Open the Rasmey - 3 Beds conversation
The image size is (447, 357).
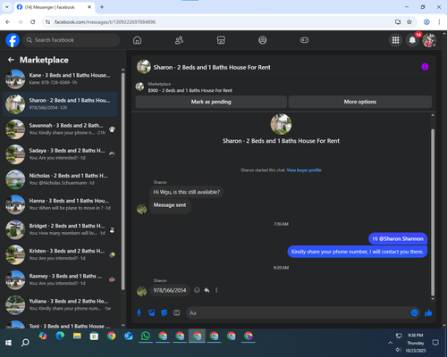click(x=60, y=279)
